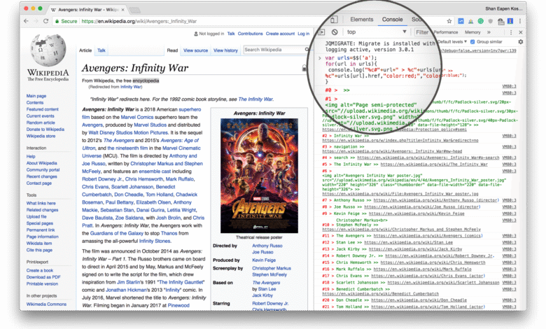Select the Article tab
546x329 pixels.
[85, 50]
